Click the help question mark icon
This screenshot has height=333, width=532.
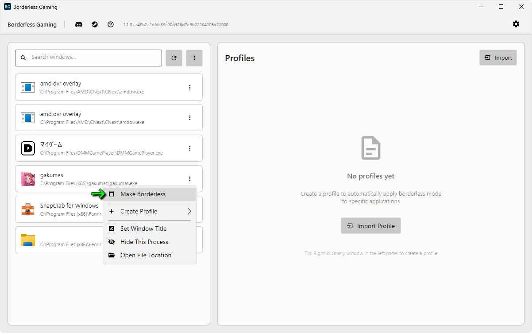pyautogui.click(x=111, y=24)
